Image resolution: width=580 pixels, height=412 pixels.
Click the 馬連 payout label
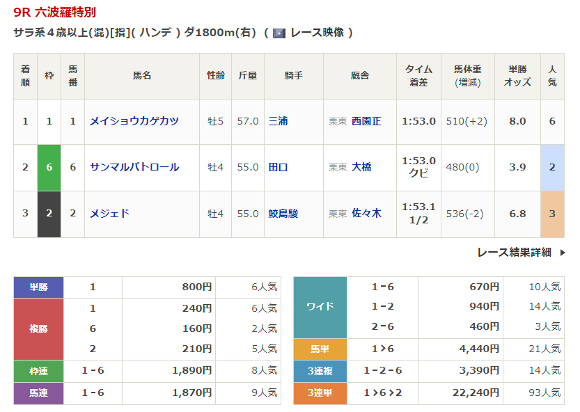(x=38, y=393)
